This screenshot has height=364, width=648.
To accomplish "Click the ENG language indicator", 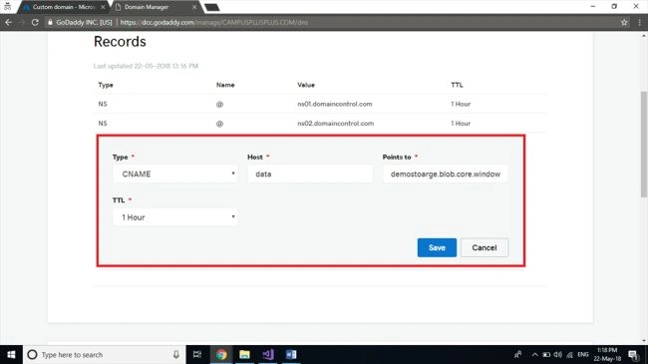I will click(x=583, y=354).
